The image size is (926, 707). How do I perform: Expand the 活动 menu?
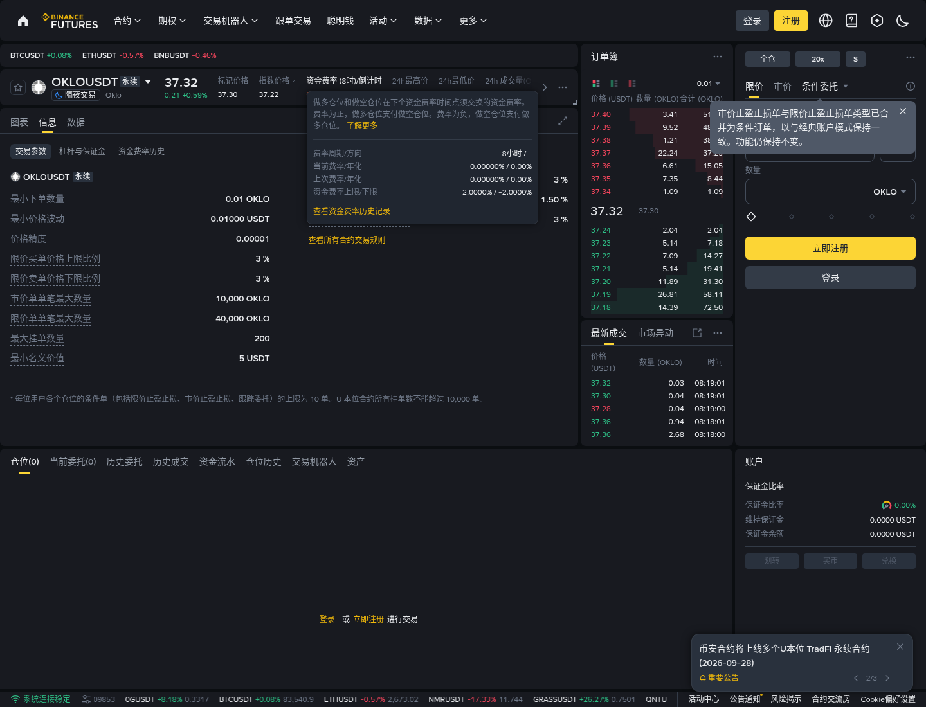pyautogui.click(x=383, y=21)
